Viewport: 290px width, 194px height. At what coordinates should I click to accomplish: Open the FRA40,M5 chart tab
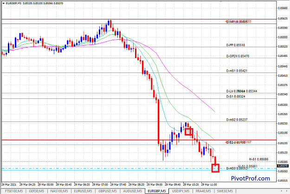pyautogui.click(x=203, y=191)
